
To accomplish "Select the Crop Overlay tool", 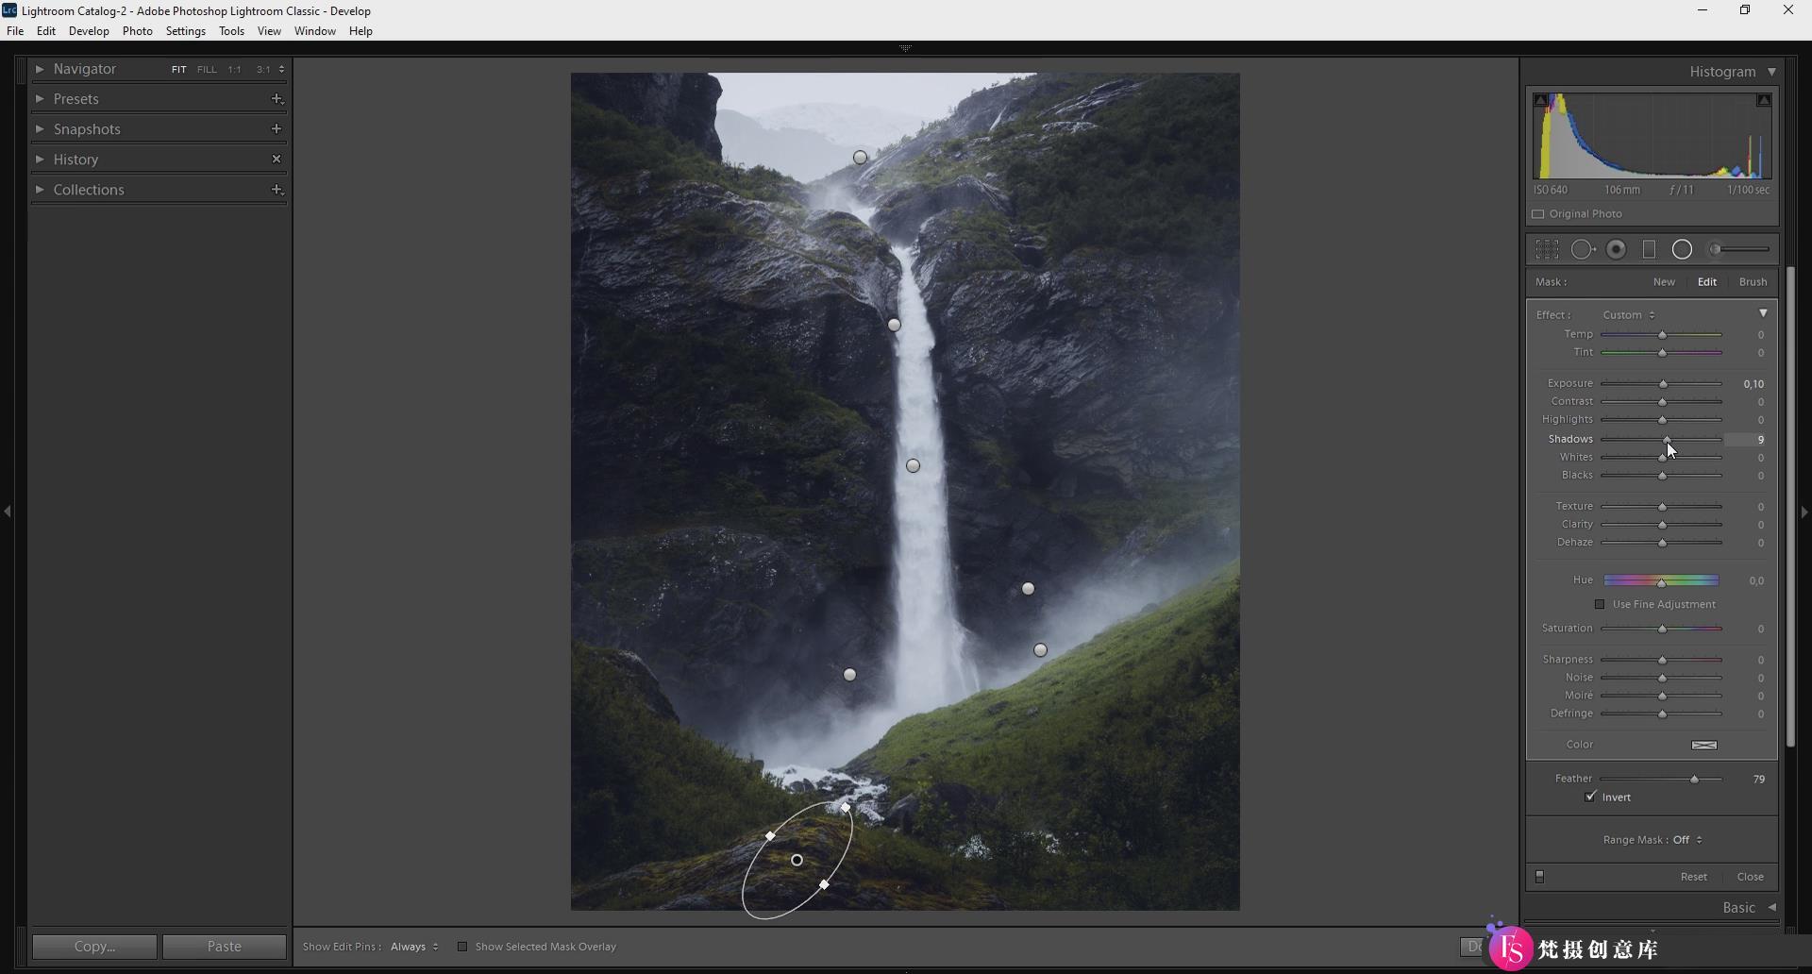I will (x=1546, y=249).
